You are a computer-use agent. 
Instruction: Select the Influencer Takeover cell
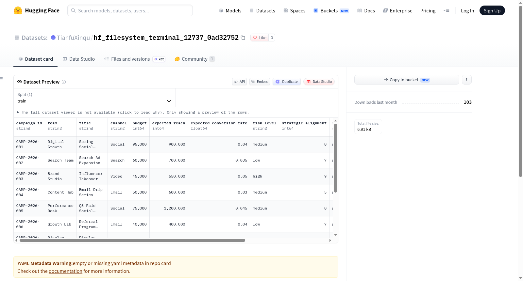coord(92,176)
